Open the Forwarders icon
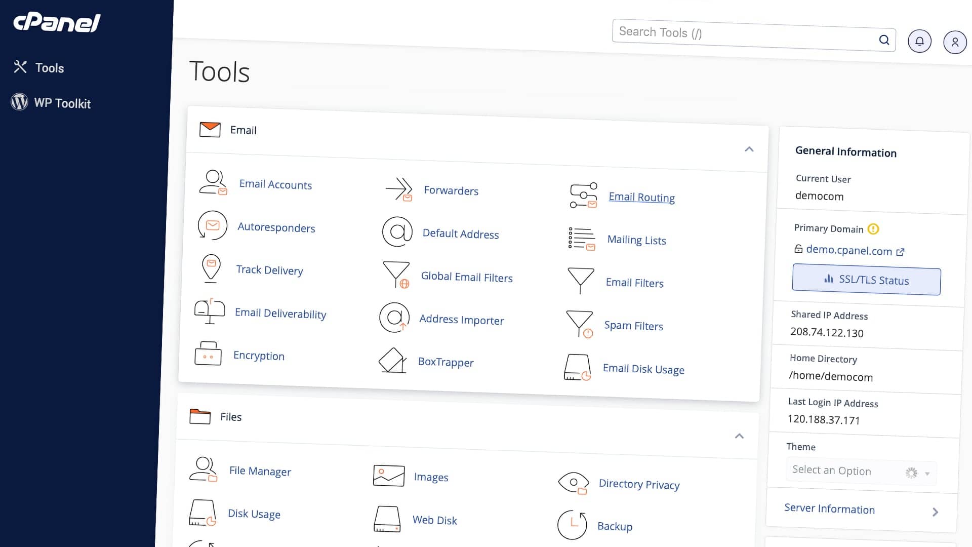This screenshot has width=972, height=547. (399, 189)
